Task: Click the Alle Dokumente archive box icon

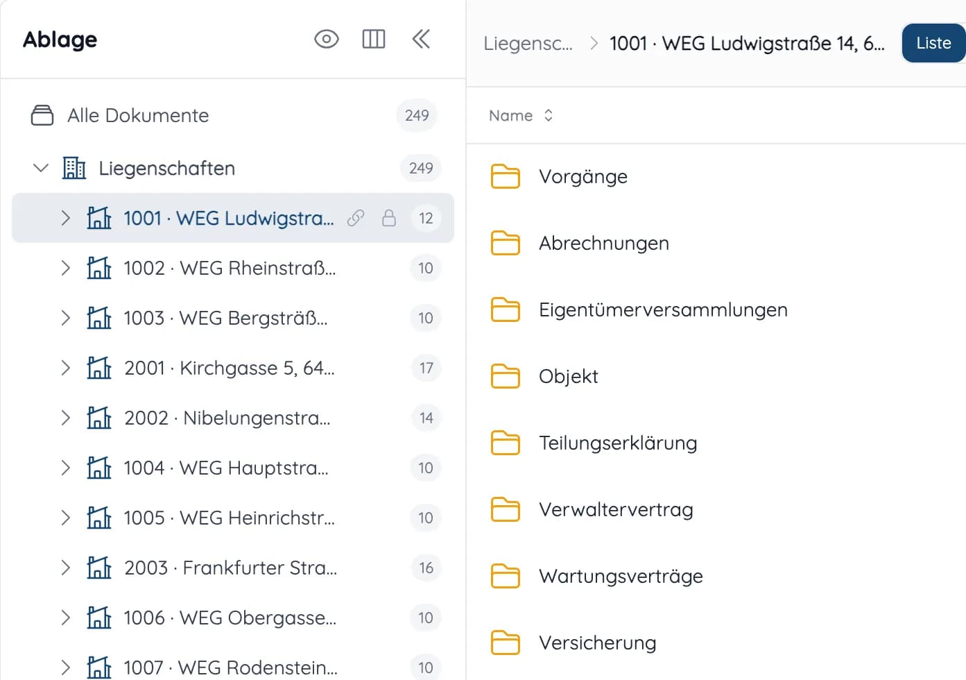Action: point(42,115)
